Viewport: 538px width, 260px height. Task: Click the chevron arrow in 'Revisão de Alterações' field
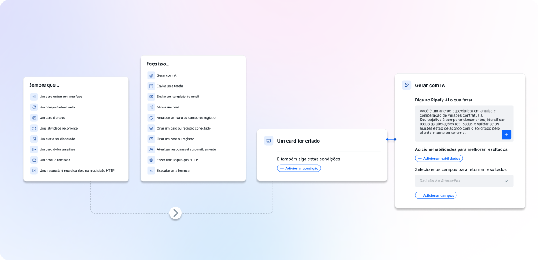coord(506,181)
